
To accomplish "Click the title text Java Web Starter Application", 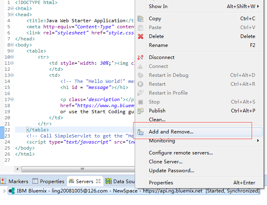I will point(86,21).
